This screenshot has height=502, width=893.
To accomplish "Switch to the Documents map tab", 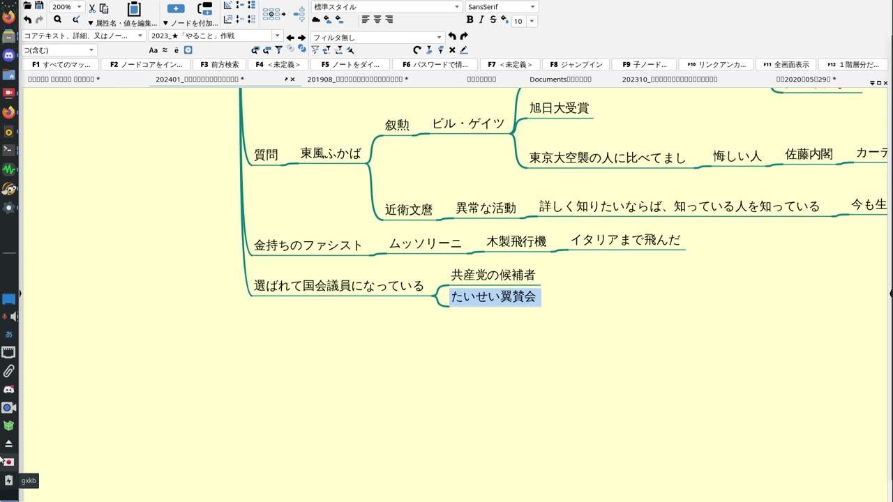I will 560,79.
